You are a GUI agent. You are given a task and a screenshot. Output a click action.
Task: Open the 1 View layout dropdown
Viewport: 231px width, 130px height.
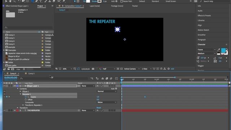point(147,69)
